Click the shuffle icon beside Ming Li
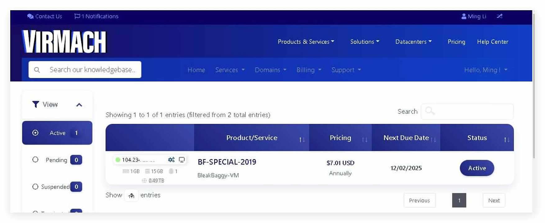545x223 pixels. [x=499, y=16]
